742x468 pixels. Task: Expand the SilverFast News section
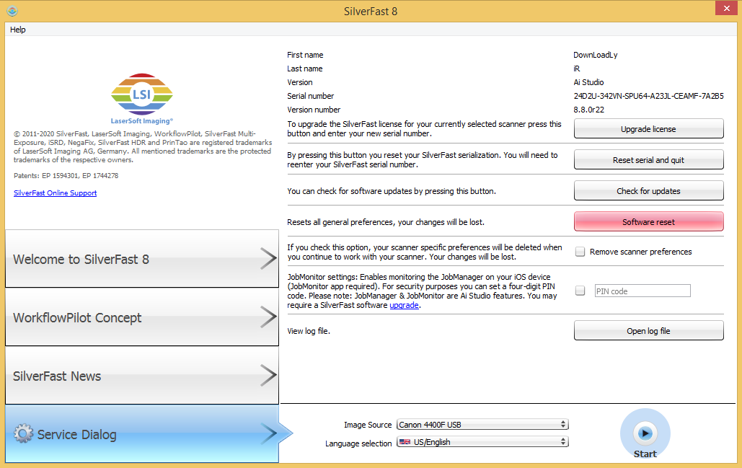point(141,376)
